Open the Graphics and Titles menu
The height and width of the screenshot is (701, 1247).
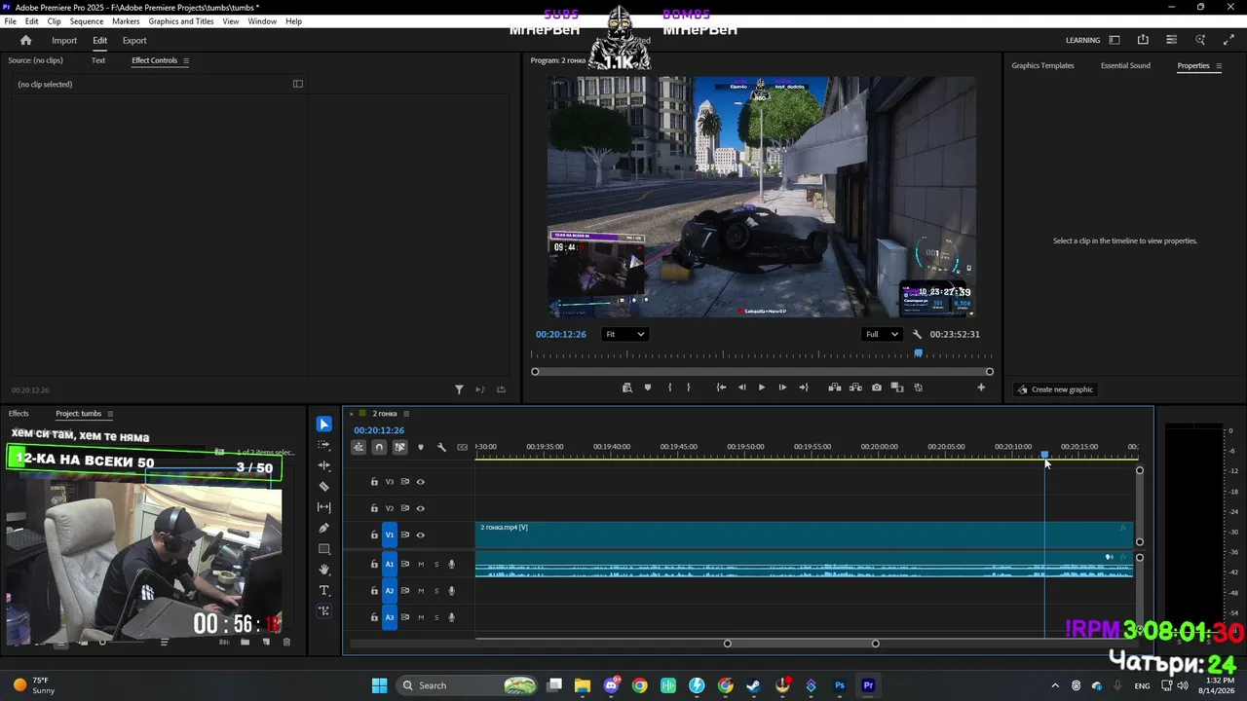coord(181,21)
